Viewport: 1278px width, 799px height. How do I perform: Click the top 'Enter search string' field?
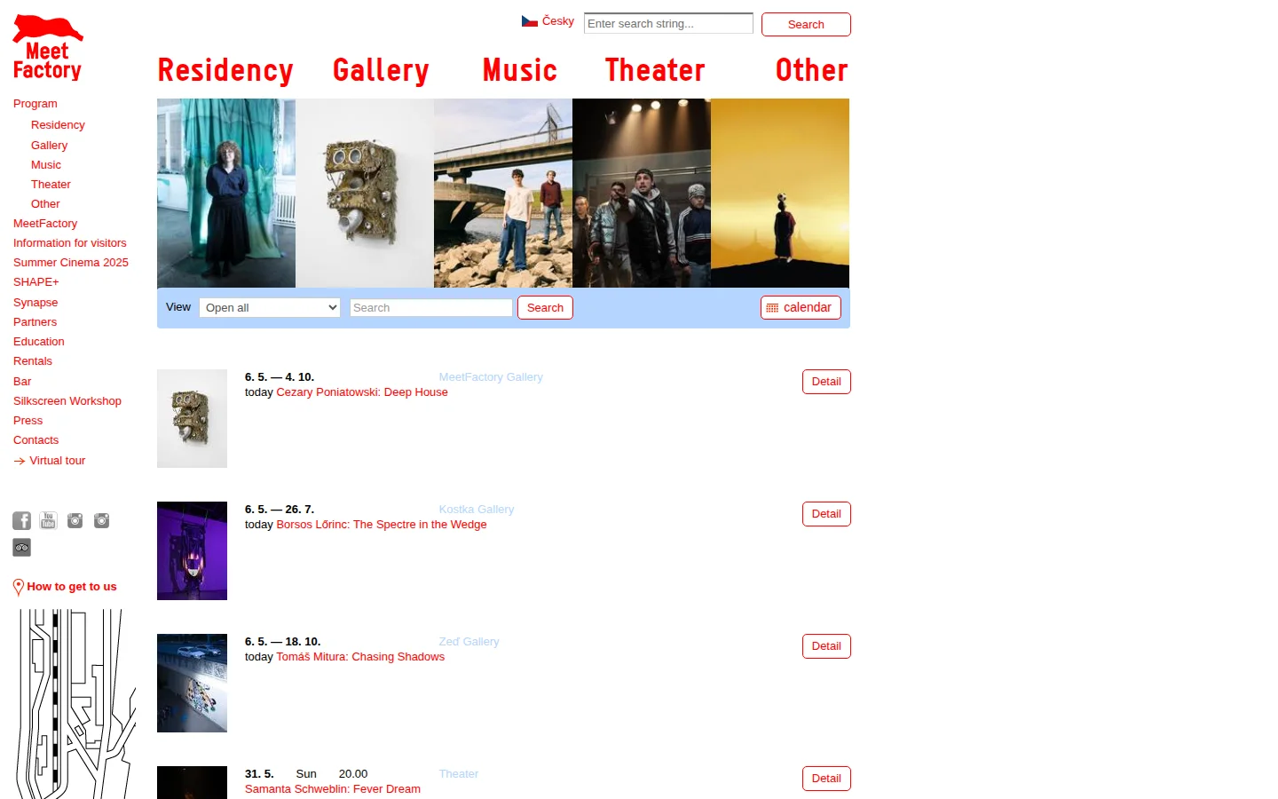coord(668,23)
